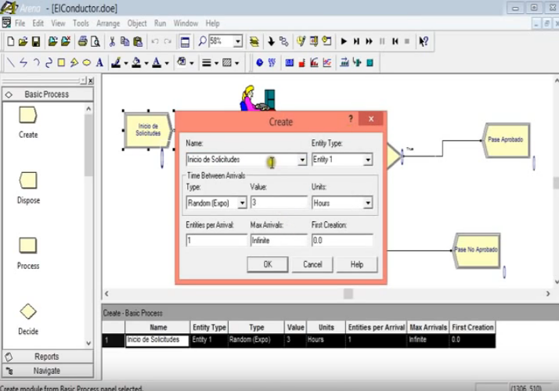Image resolution: width=559 pixels, height=391 pixels.
Task: Open the Arrange menu
Action: pos(108,23)
